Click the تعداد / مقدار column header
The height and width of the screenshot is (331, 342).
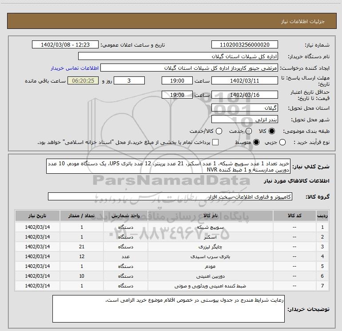tap(82, 216)
